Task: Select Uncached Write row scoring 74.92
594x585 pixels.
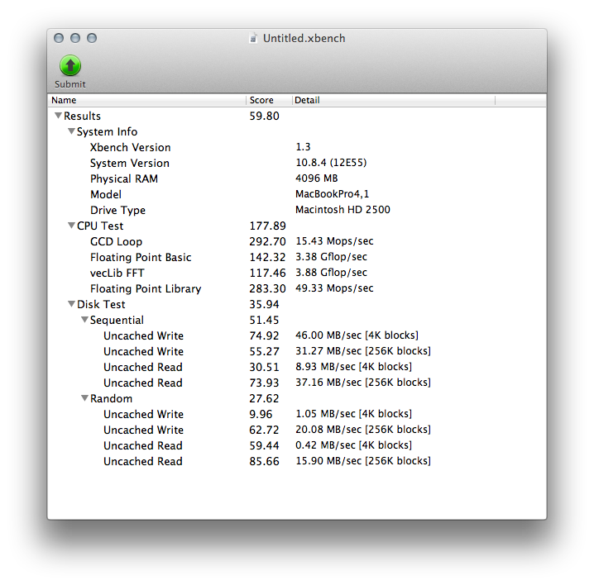Action: pos(297,335)
